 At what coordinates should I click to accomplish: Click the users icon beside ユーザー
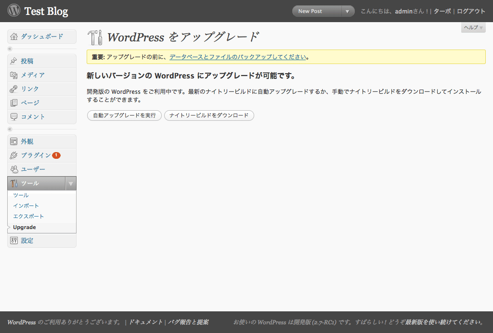tap(14, 169)
